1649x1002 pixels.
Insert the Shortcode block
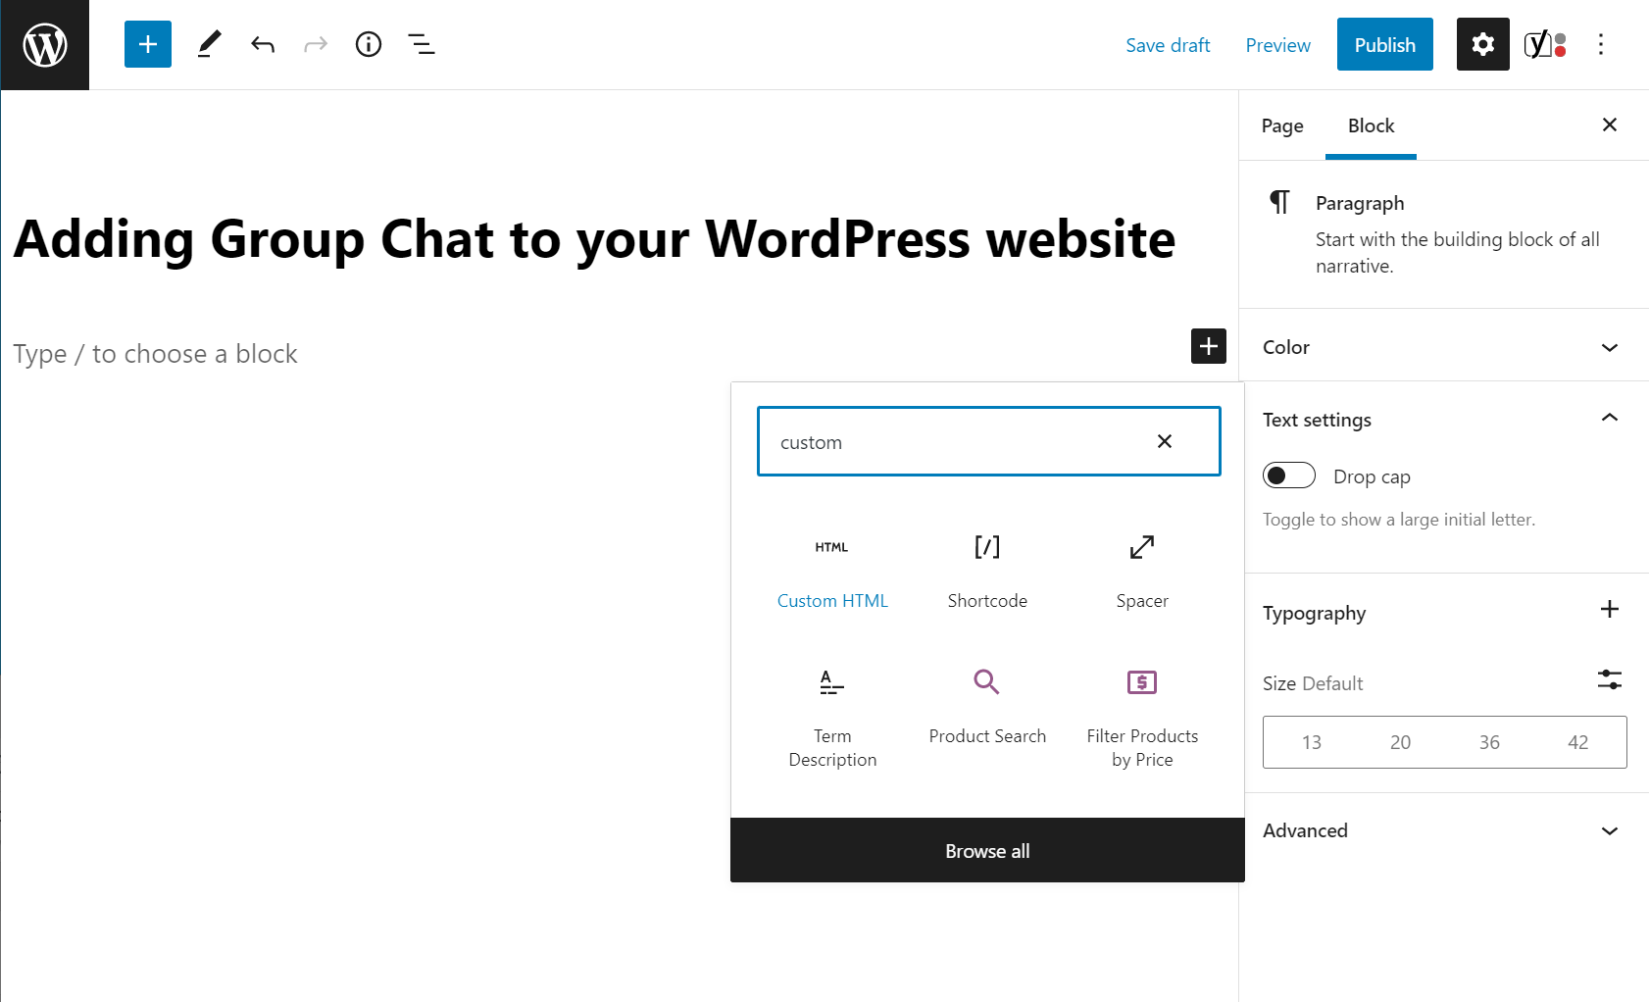tap(987, 573)
